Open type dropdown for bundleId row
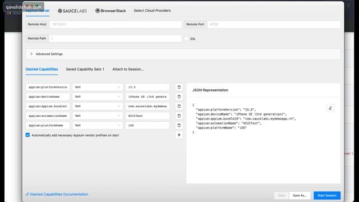This screenshot has width=359, height=202. [98, 106]
